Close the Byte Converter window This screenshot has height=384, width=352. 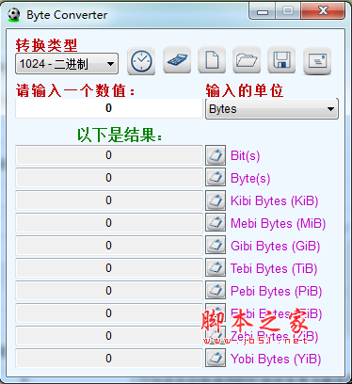[323, 11]
